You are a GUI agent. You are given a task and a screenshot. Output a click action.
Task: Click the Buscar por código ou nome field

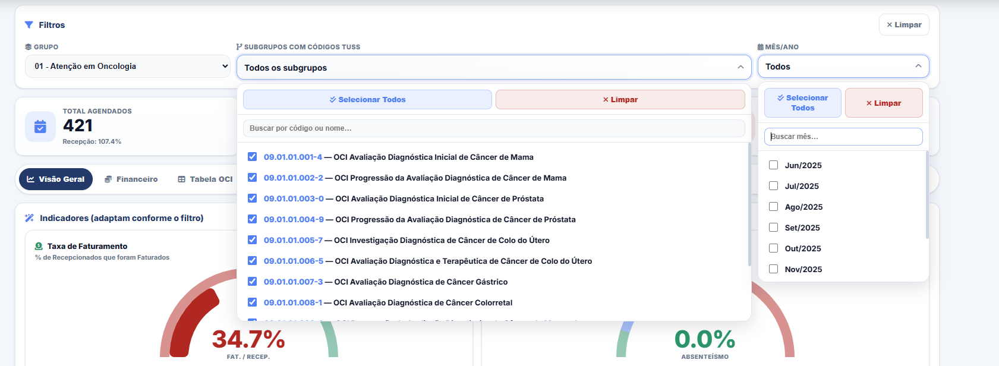[494, 128]
